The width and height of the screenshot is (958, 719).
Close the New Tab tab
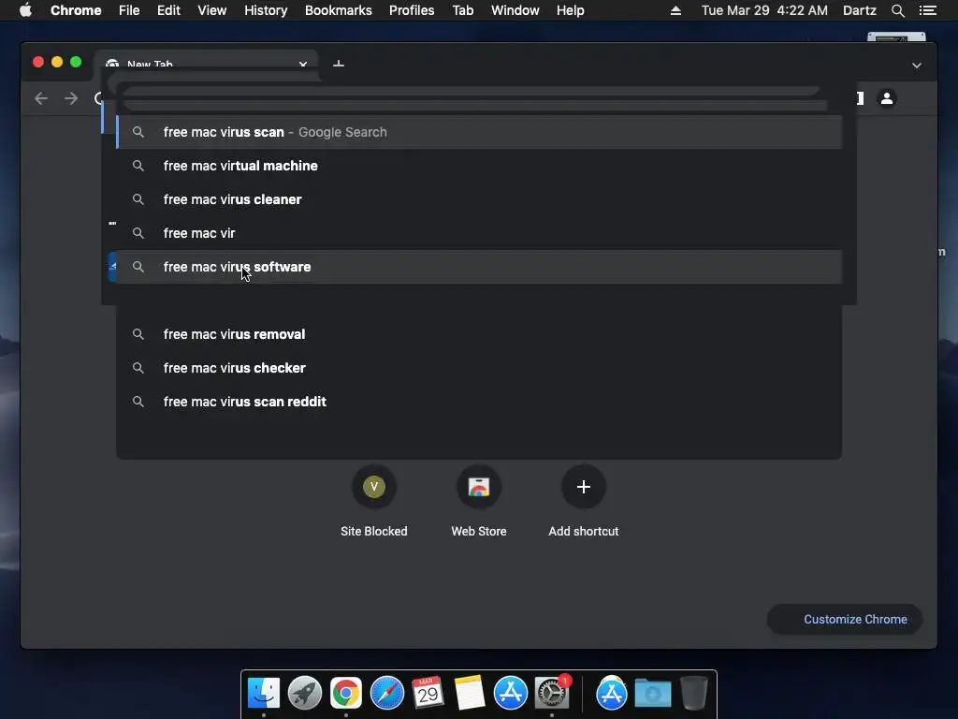[303, 65]
